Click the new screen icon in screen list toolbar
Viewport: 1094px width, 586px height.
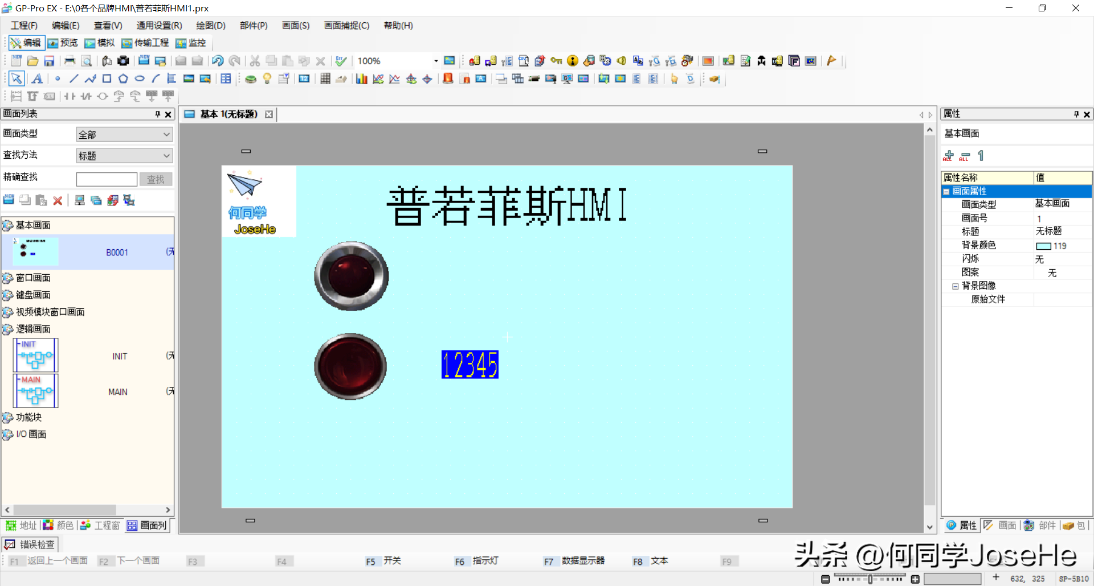tap(9, 200)
